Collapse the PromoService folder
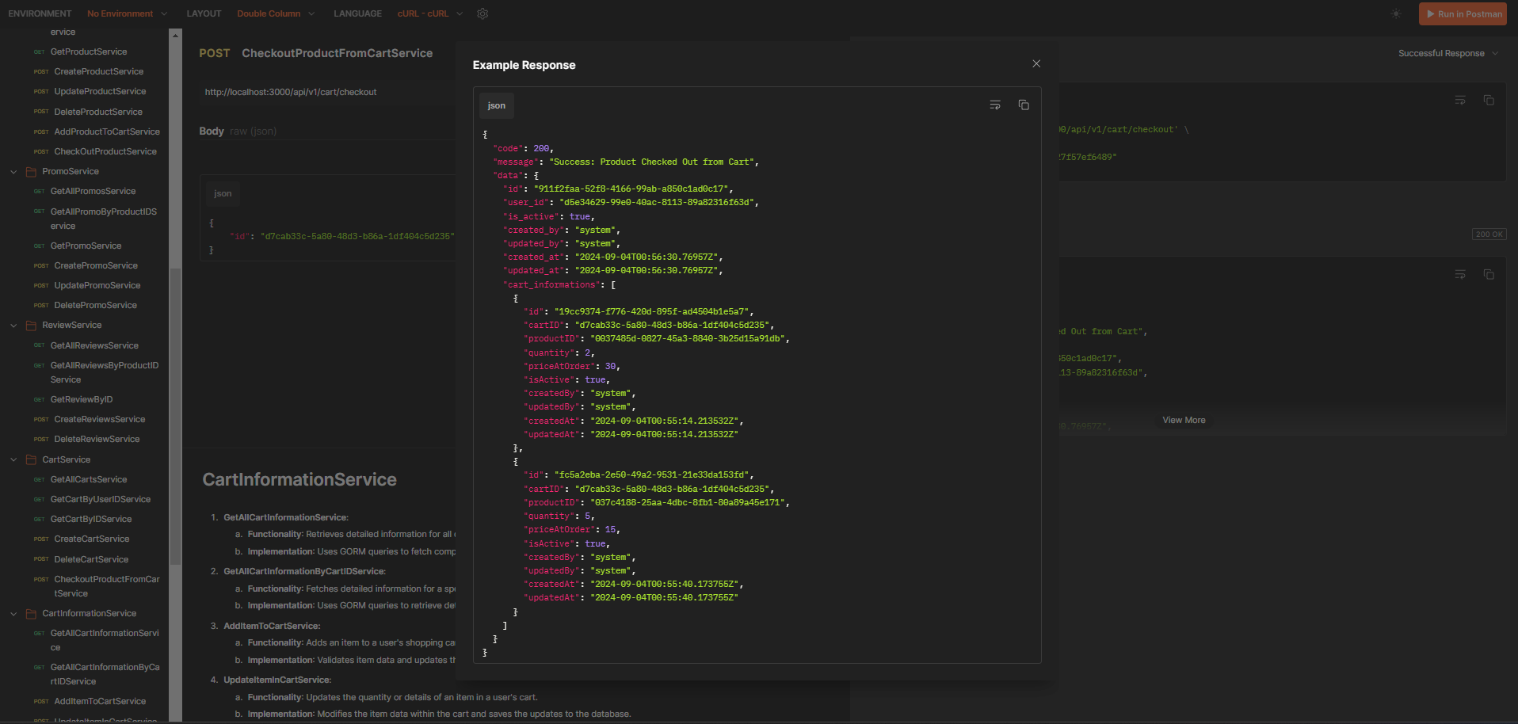The image size is (1518, 724). coord(13,171)
